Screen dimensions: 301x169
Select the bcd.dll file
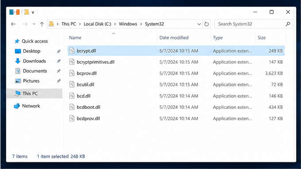[x=176, y=96]
